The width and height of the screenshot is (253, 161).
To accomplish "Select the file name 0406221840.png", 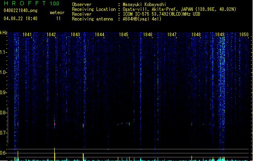I will [21, 10].
